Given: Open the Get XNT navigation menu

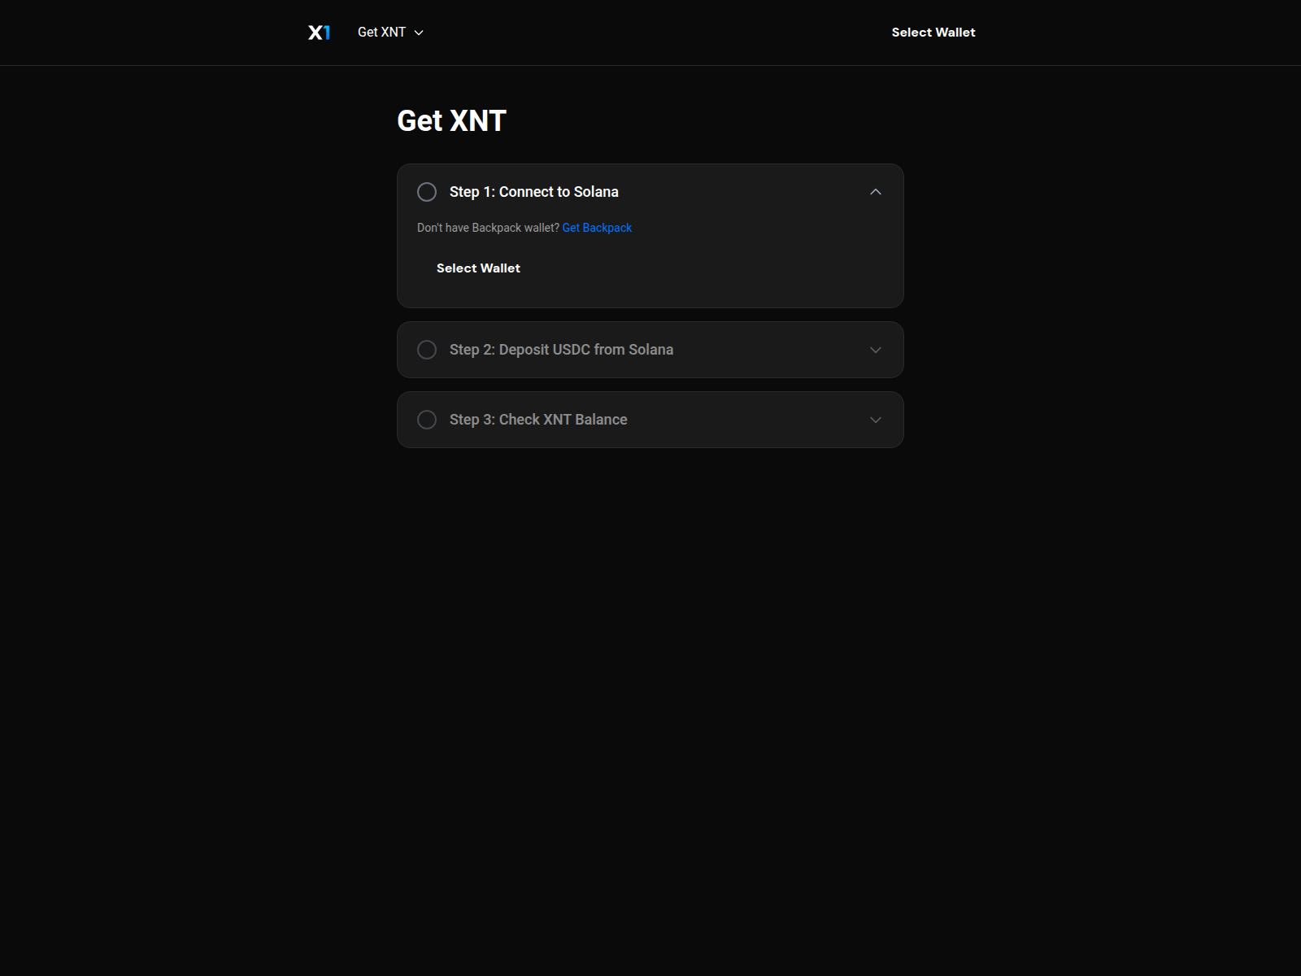Looking at the screenshot, I should 390,33.
